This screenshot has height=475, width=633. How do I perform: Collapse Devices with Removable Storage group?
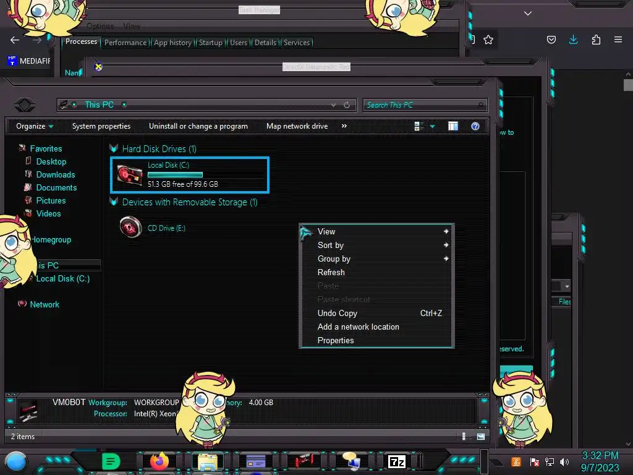click(x=114, y=202)
